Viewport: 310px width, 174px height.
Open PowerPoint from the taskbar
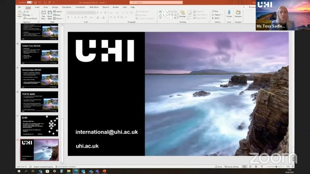tap(104, 171)
